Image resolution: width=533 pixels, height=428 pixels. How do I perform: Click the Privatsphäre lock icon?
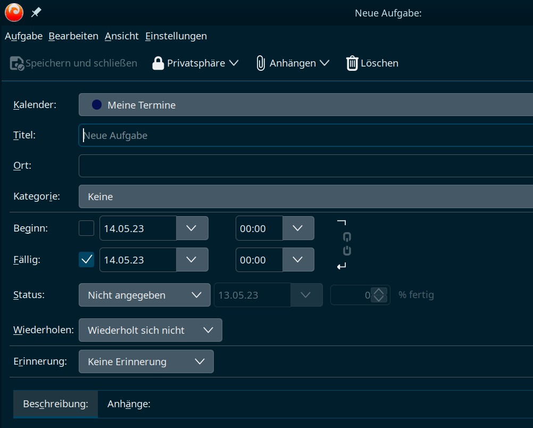[x=158, y=63]
